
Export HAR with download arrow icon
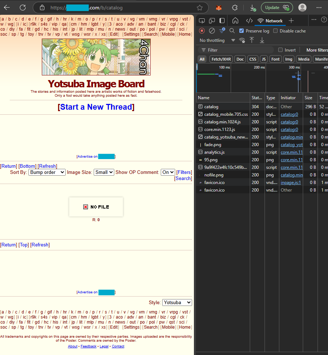(262, 40)
